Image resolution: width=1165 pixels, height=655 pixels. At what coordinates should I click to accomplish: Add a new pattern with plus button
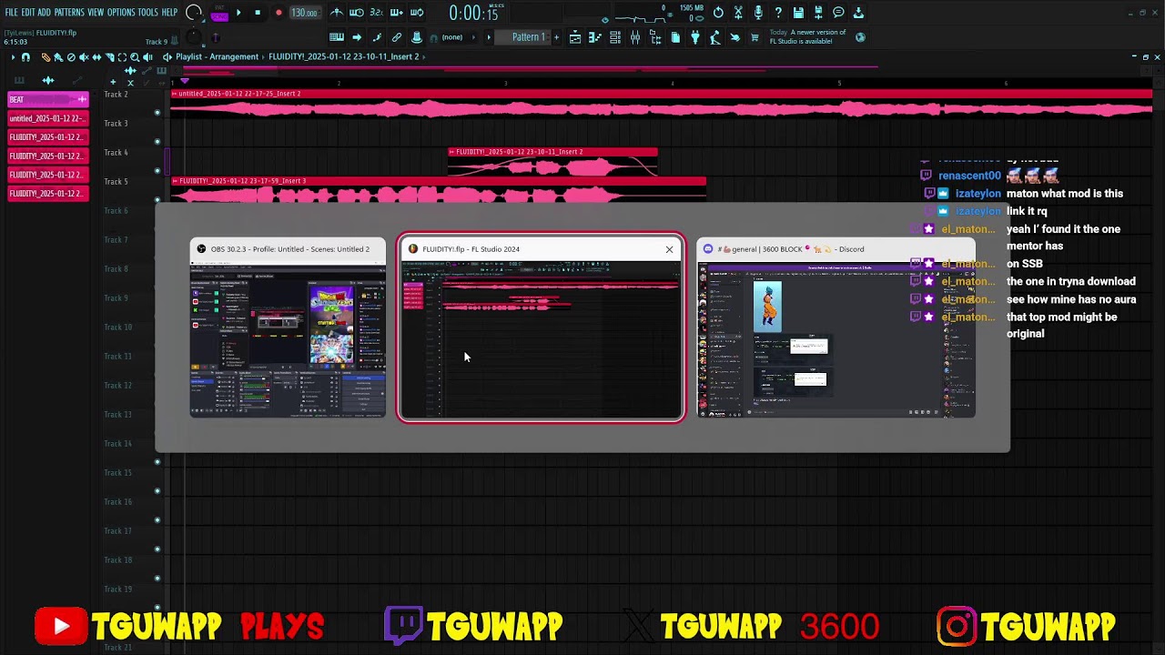pyautogui.click(x=556, y=37)
